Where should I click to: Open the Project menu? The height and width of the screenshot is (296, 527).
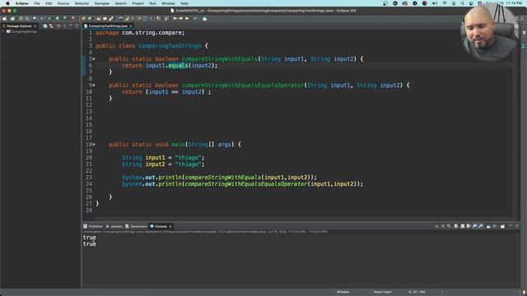[x=138, y=3]
